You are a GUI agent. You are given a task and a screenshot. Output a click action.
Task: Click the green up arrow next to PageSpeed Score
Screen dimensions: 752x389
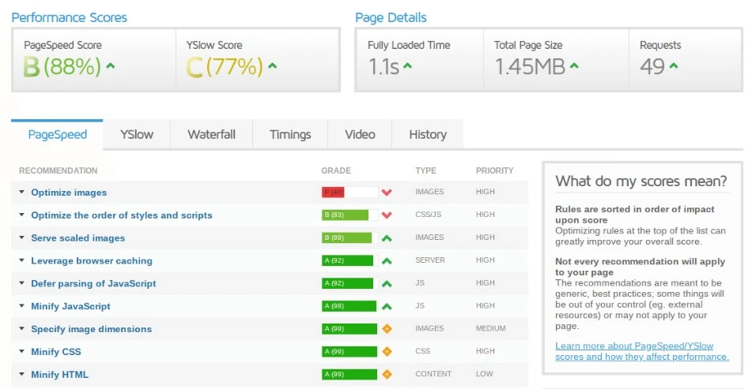pos(110,65)
